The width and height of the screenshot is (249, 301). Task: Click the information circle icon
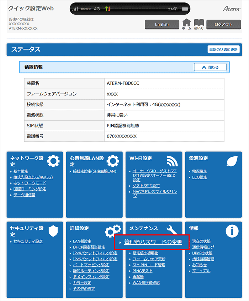click(x=232, y=231)
